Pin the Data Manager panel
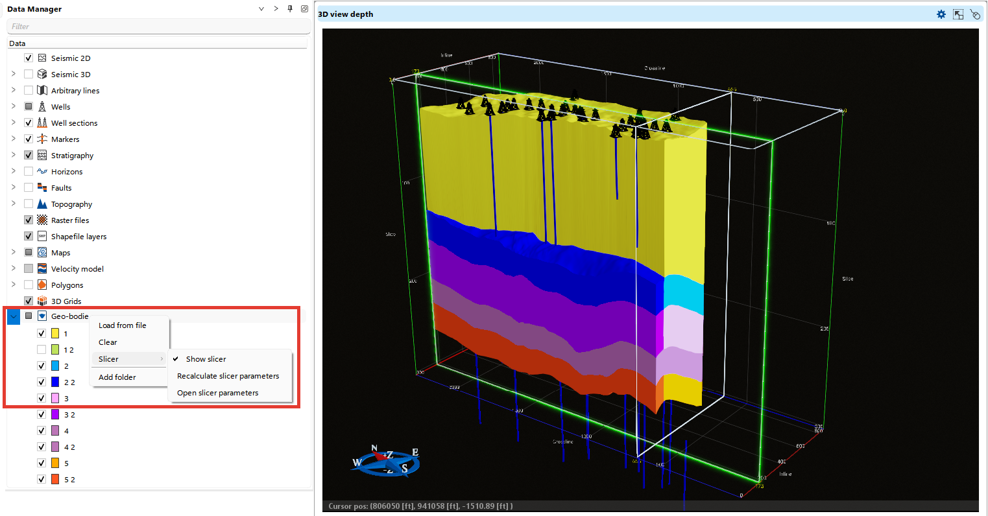 point(290,9)
